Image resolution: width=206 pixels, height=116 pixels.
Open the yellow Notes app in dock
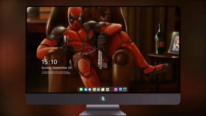pyautogui.click(x=103, y=89)
